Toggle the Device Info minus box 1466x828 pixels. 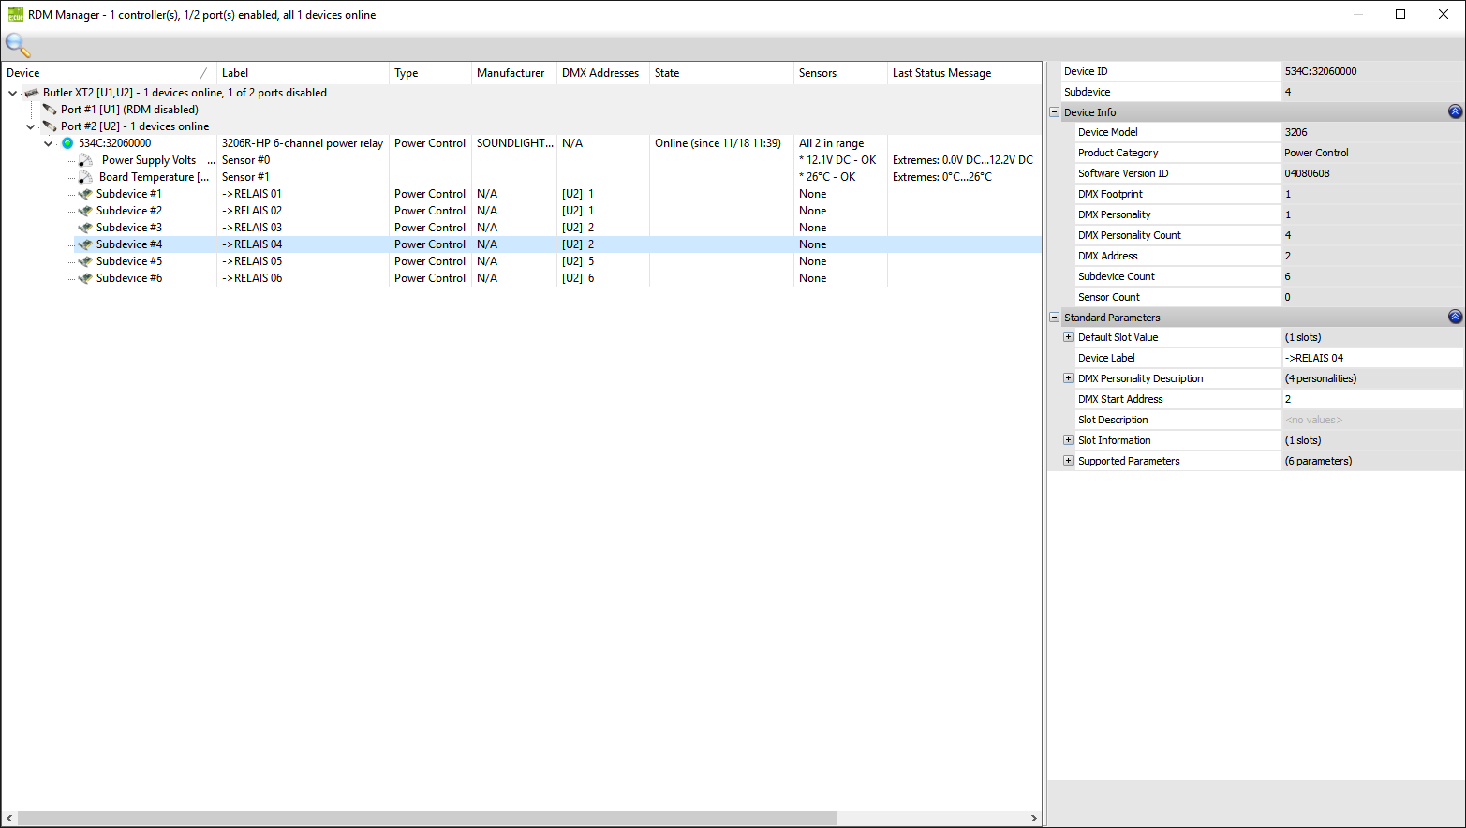(1054, 112)
